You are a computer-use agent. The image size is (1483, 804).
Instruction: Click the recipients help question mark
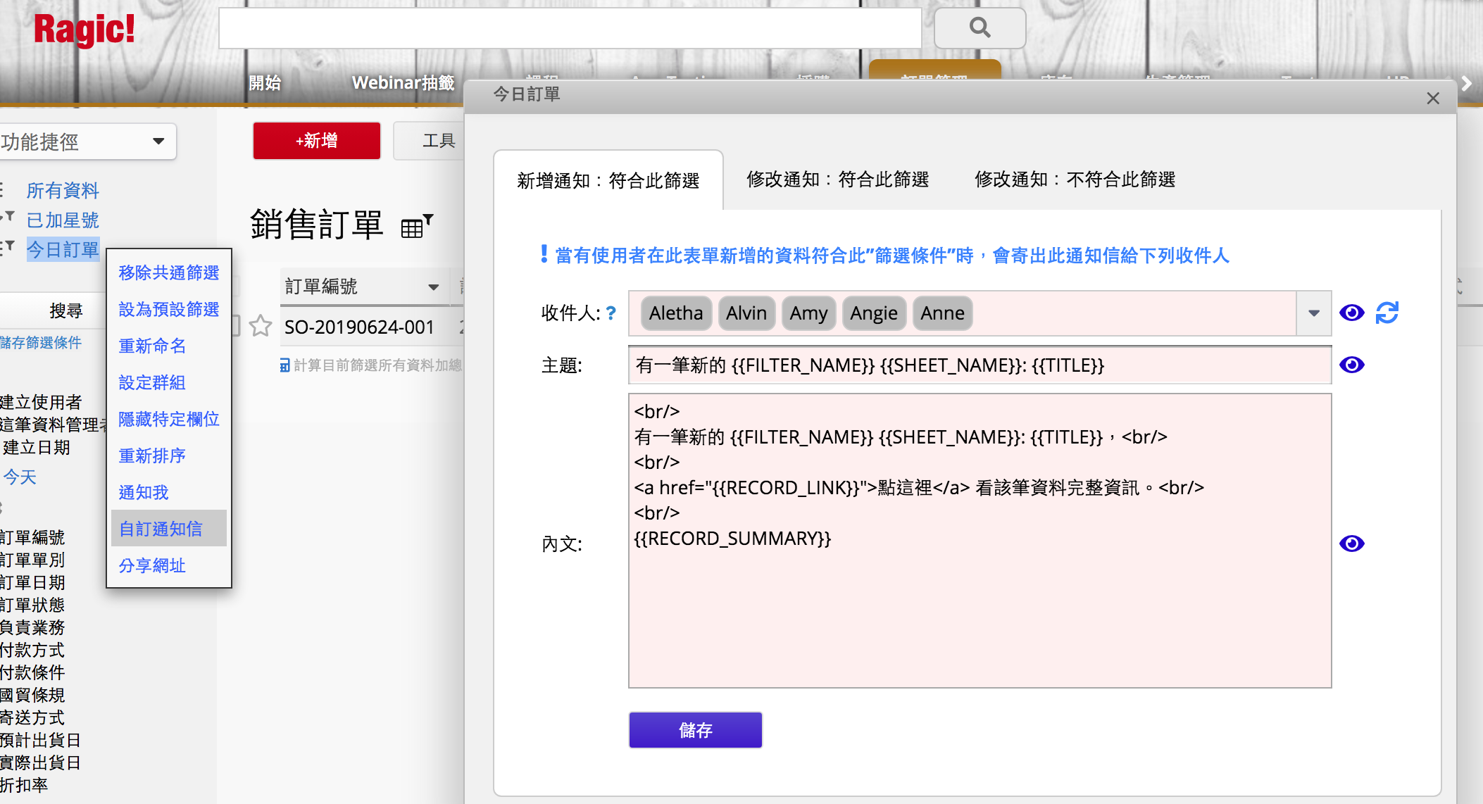[x=611, y=313]
